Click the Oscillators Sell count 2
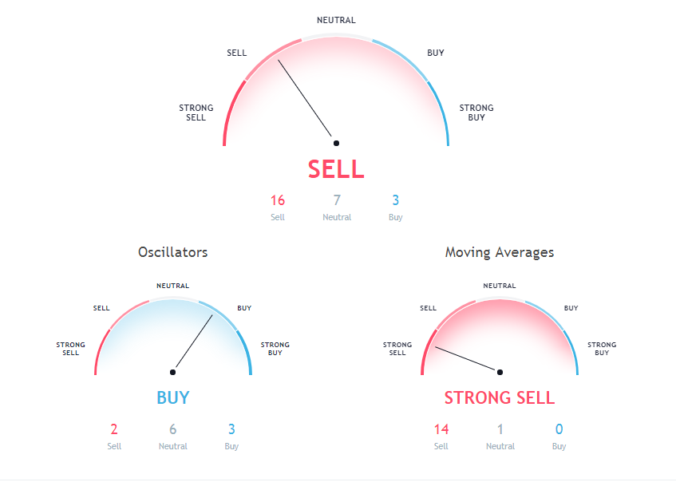Screen dimensions: 676x486 (114, 429)
